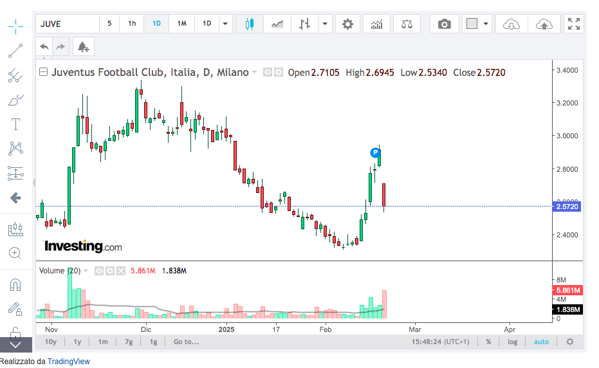Undo the last action
Viewport: 599px width, 368px height.
[44, 46]
